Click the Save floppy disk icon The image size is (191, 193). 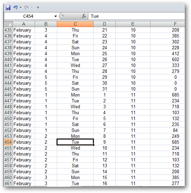pyautogui.click(x=8, y=8)
